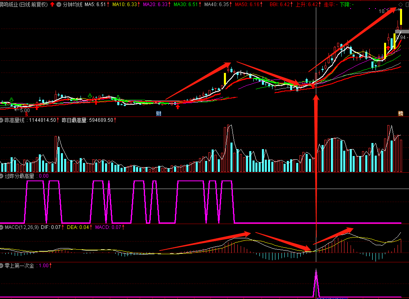Select the stock title 晨鸣纸业(日线.前复权)
The image size is (409, 299).
[24, 4]
